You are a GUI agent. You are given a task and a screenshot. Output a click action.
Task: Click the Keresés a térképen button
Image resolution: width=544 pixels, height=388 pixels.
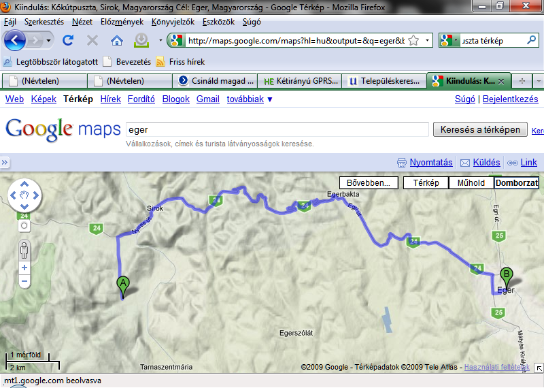(x=480, y=129)
